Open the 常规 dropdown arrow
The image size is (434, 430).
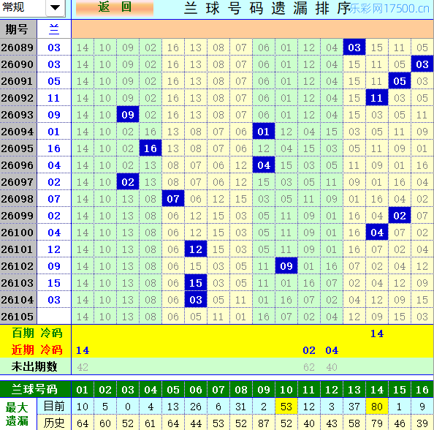click(x=55, y=7)
